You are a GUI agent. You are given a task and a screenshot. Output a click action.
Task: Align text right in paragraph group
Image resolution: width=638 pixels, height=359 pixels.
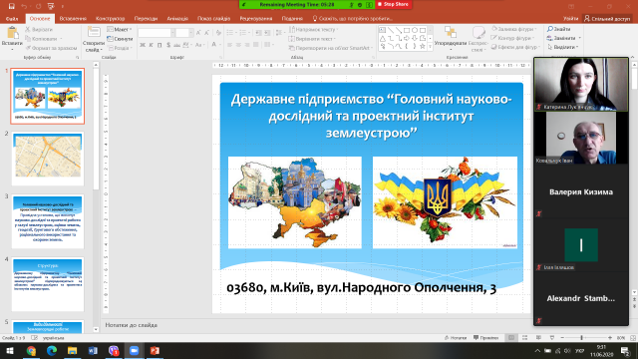[246, 44]
